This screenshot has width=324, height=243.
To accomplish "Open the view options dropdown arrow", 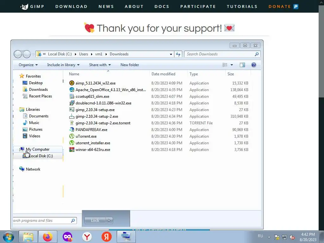I will coord(232,65).
